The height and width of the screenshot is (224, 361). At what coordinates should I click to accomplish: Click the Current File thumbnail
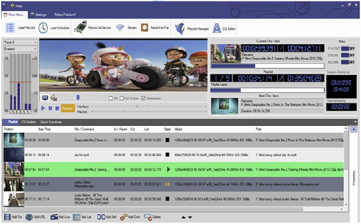[225, 54]
